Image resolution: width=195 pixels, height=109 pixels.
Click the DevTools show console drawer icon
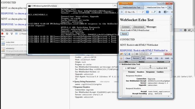[181, 30]
